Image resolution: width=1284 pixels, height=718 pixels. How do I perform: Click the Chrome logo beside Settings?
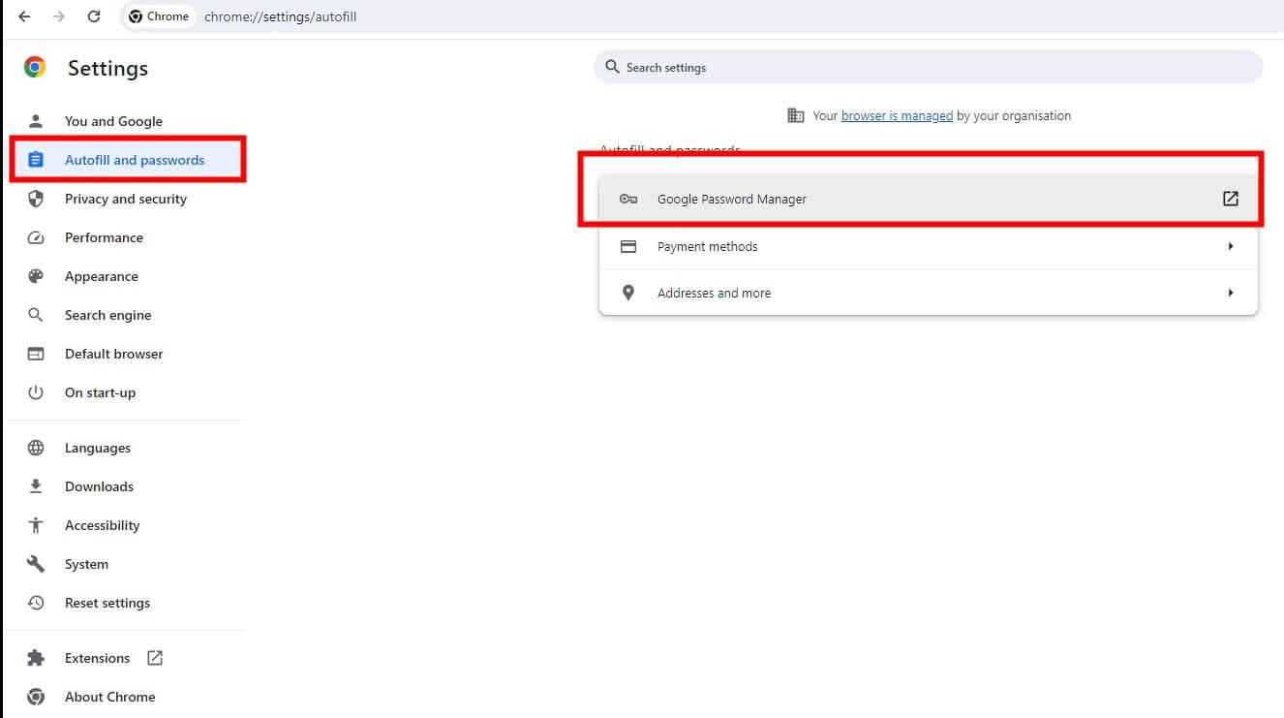point(35,67)
